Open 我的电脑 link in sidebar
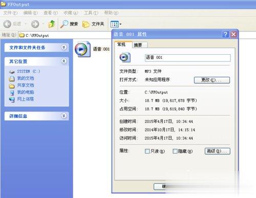 pyautogui.click(x=26, y=92)
